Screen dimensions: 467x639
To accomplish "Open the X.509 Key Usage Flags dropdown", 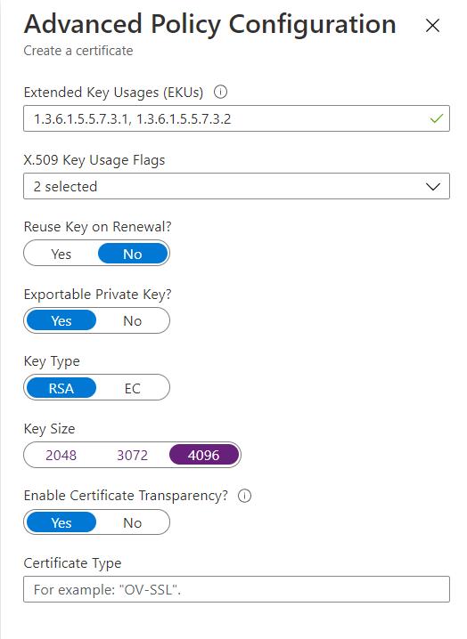I will click(236, 186).
